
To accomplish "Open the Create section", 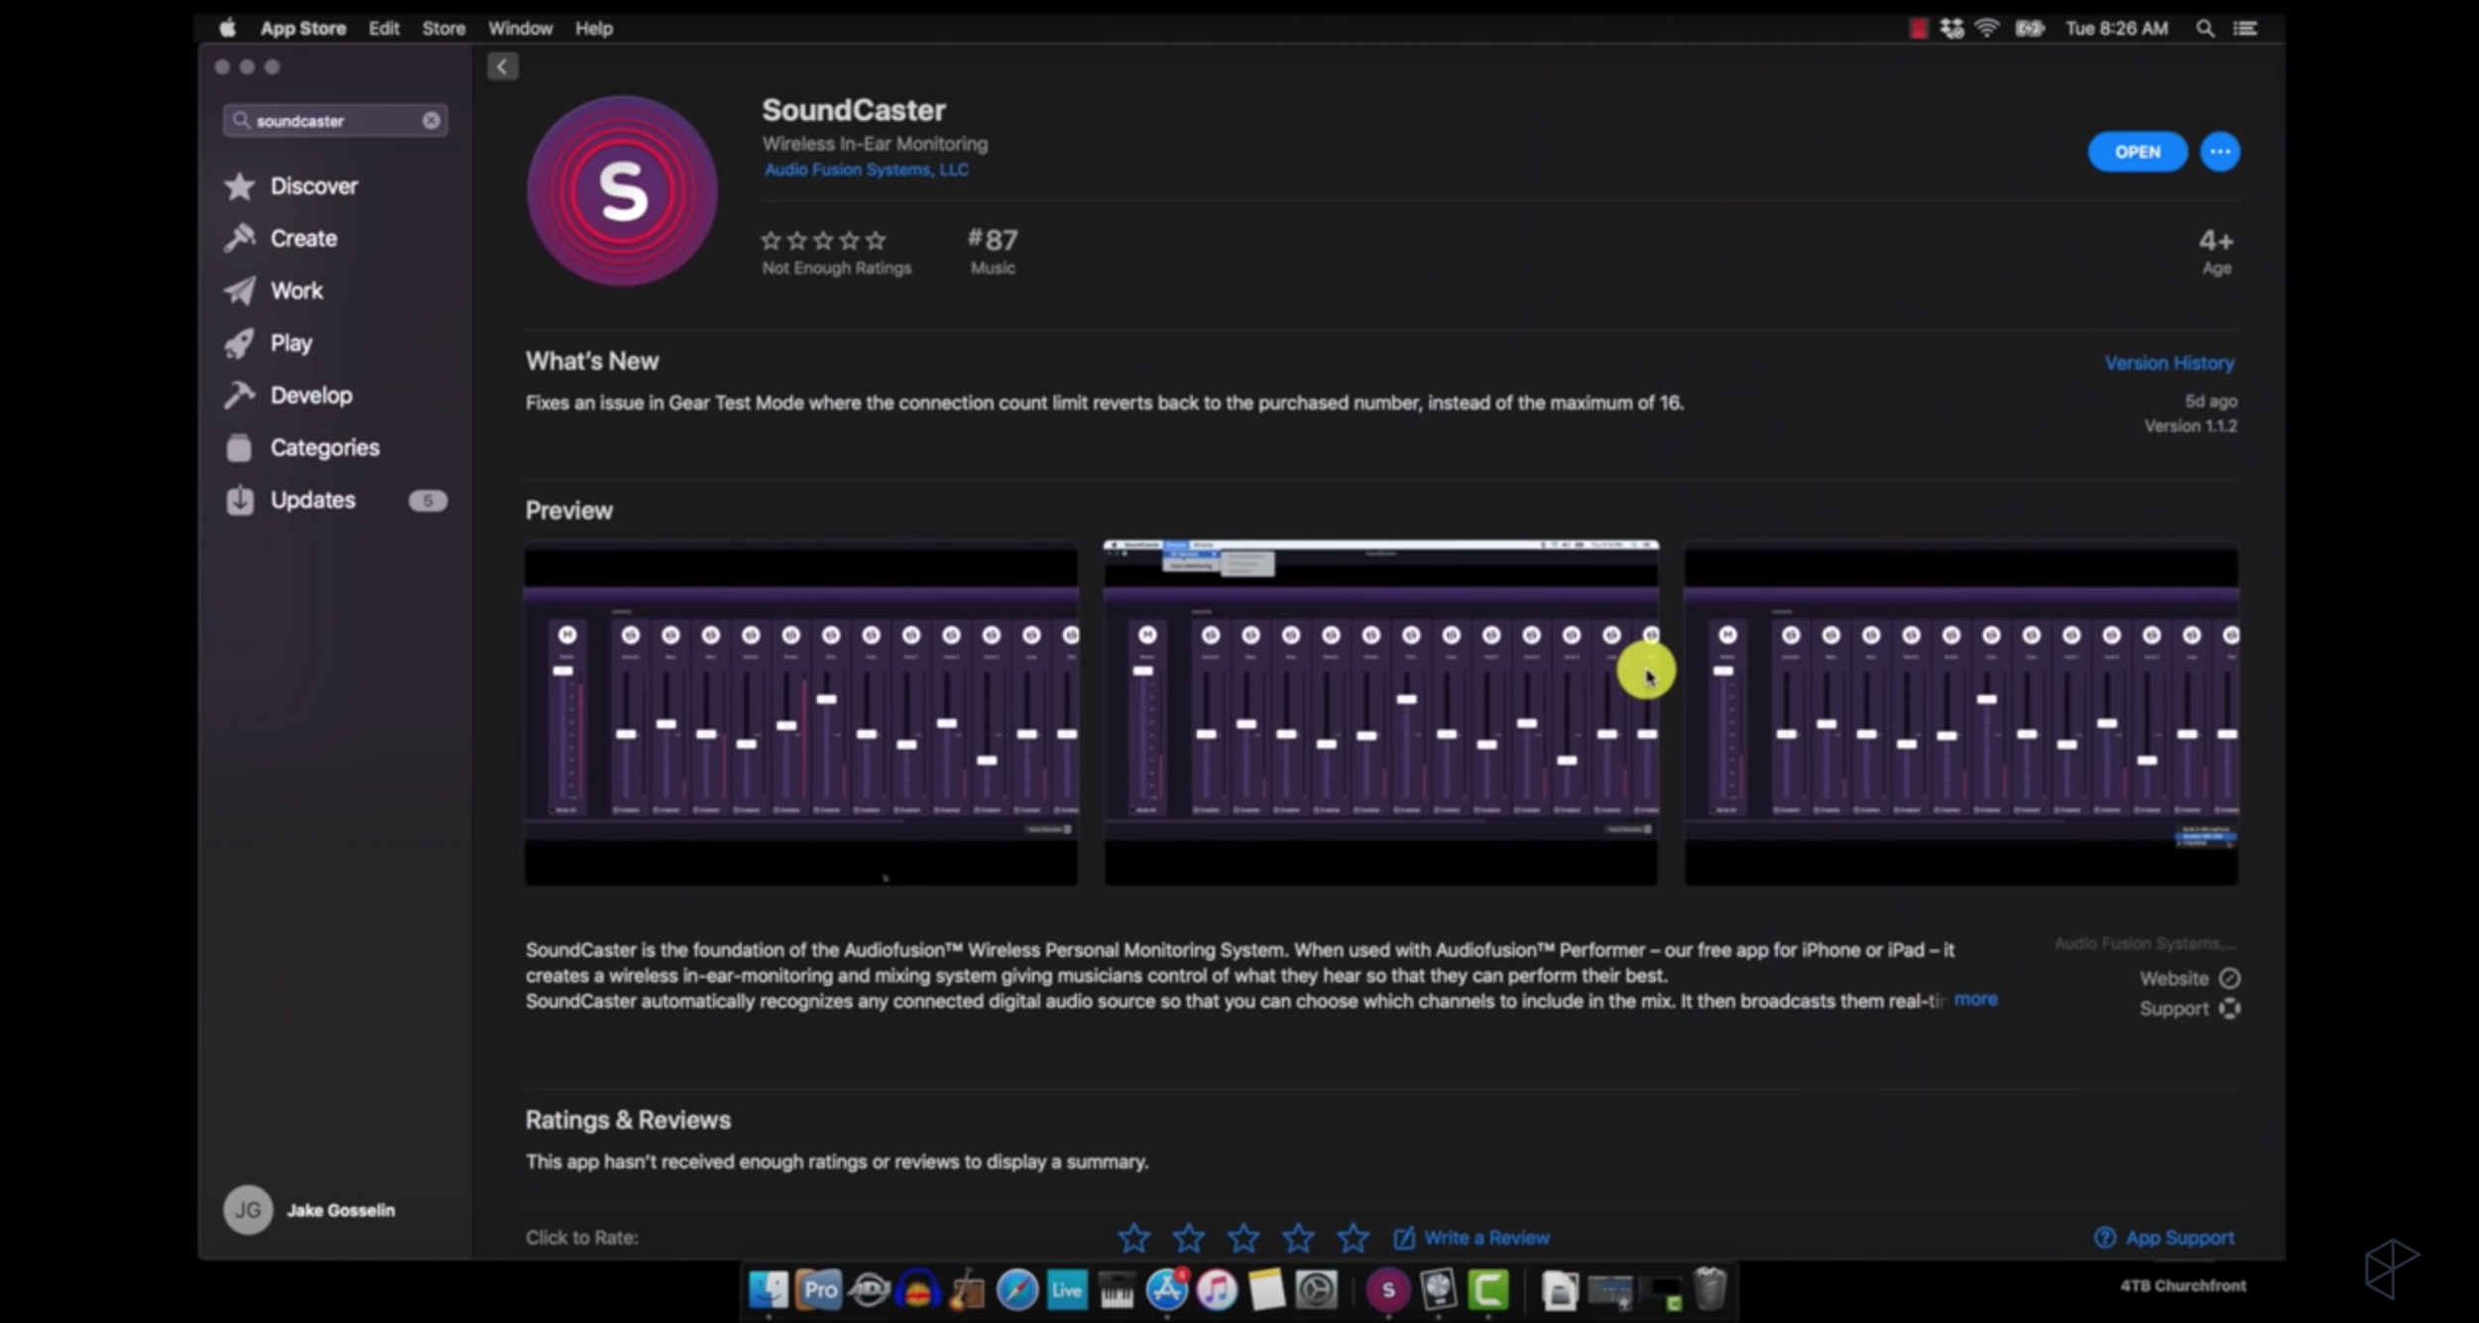I will pos(282,239).
